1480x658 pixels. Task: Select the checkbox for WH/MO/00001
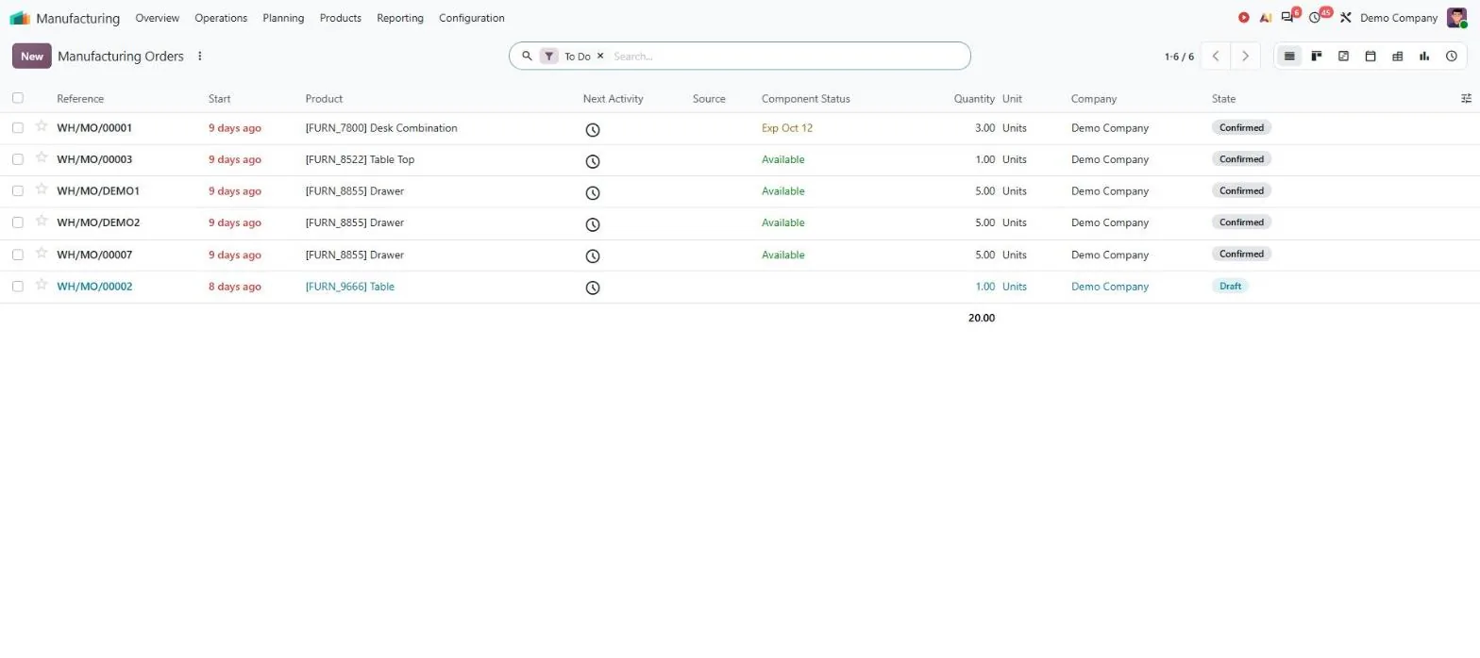click(18, 128)
